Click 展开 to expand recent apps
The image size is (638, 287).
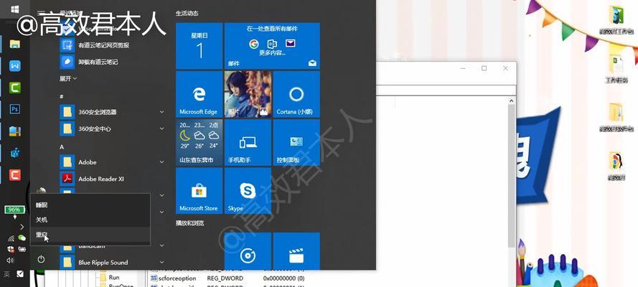68,79
